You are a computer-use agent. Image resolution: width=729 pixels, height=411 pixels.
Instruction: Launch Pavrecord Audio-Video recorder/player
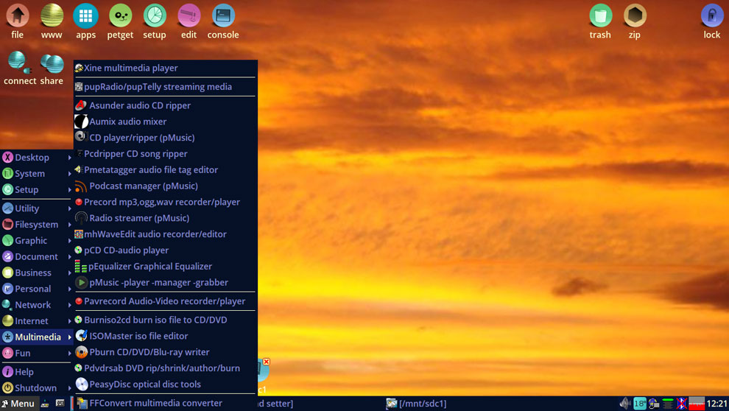pos(165,301)
